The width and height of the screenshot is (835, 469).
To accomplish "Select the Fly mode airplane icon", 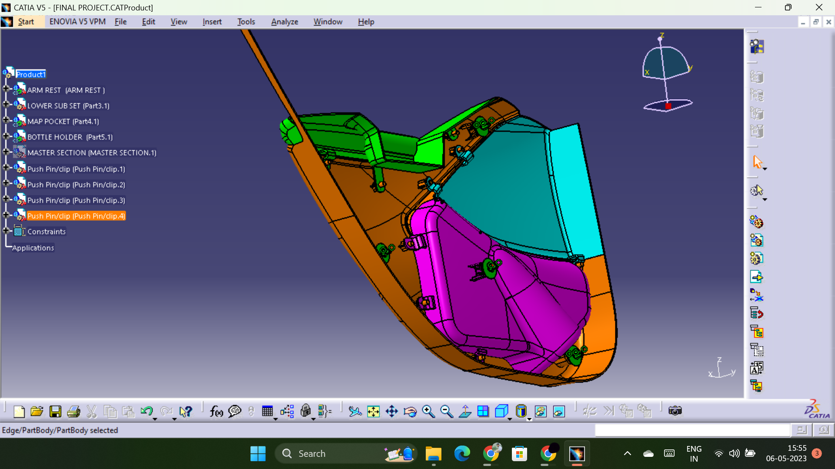I will coord(355,411).
